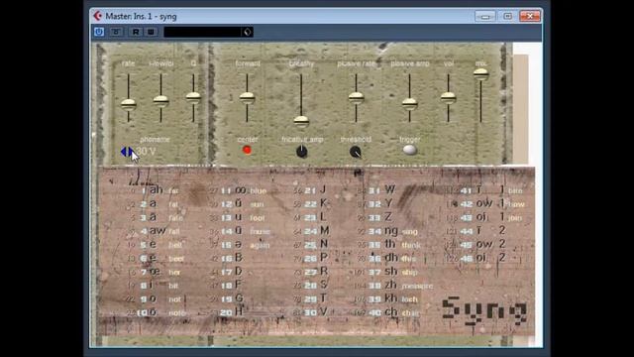This screenshot has width=634, height=357.
Task: Click the phoneme value 30 V
Action: click(x=146, y=152)
